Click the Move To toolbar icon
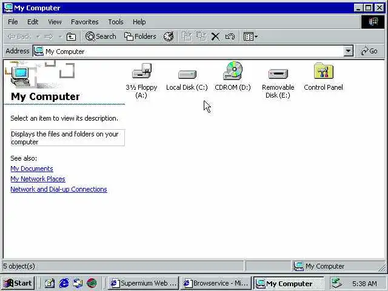Screen dimensions: 388x291 (187, 36)
